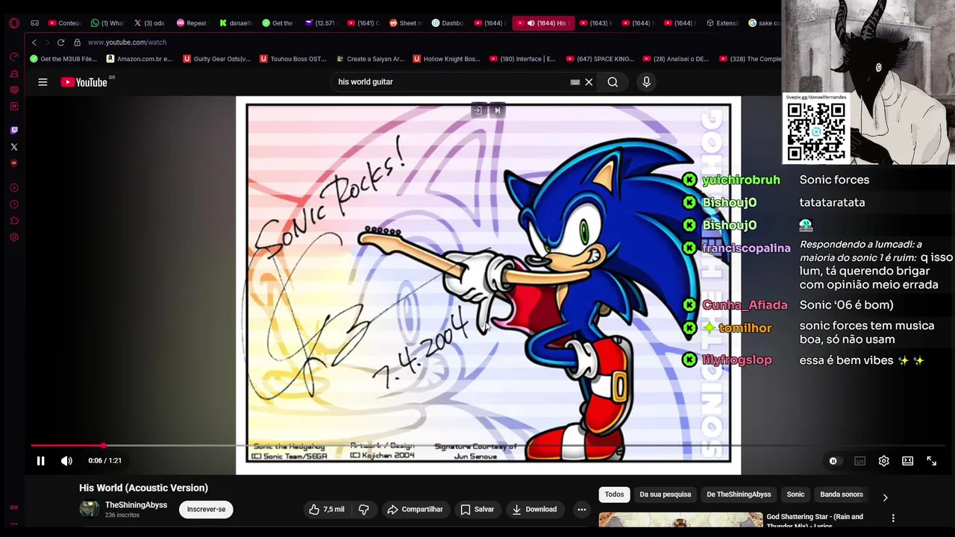Open X (Twitter) in the Opera sidebar
Screen dimensions: 955x537
coord(13,147)
